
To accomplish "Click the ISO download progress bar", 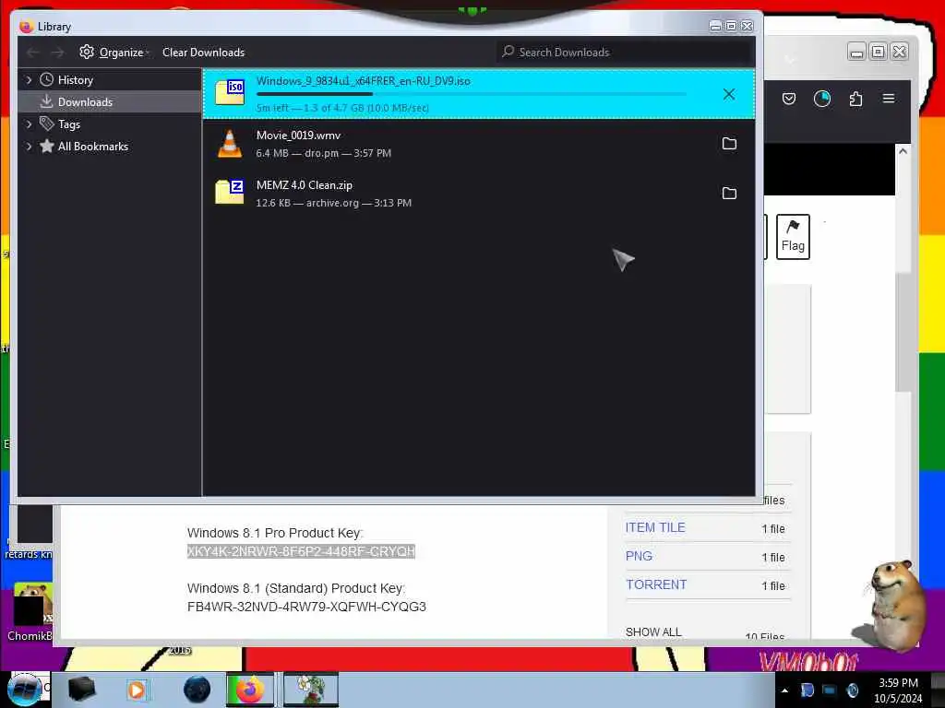I will pyautogui.click(x=472, y=94).
